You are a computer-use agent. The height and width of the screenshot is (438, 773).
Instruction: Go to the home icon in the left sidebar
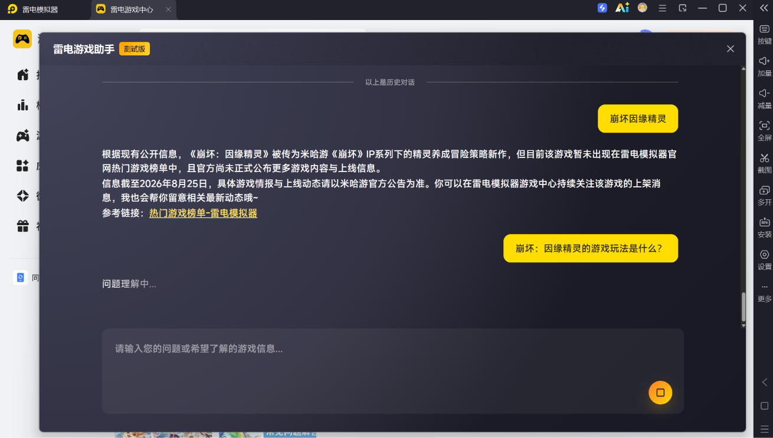pos(22,75)
